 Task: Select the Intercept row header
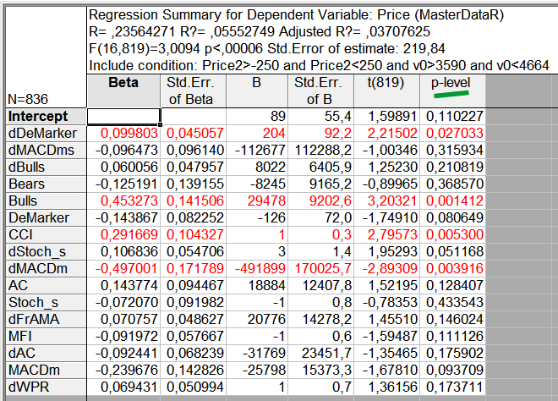(46, 117)
